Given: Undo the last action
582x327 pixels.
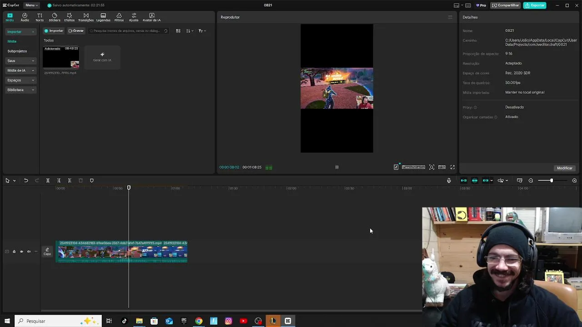Looking at the screenshot, I should click(26, 181).
